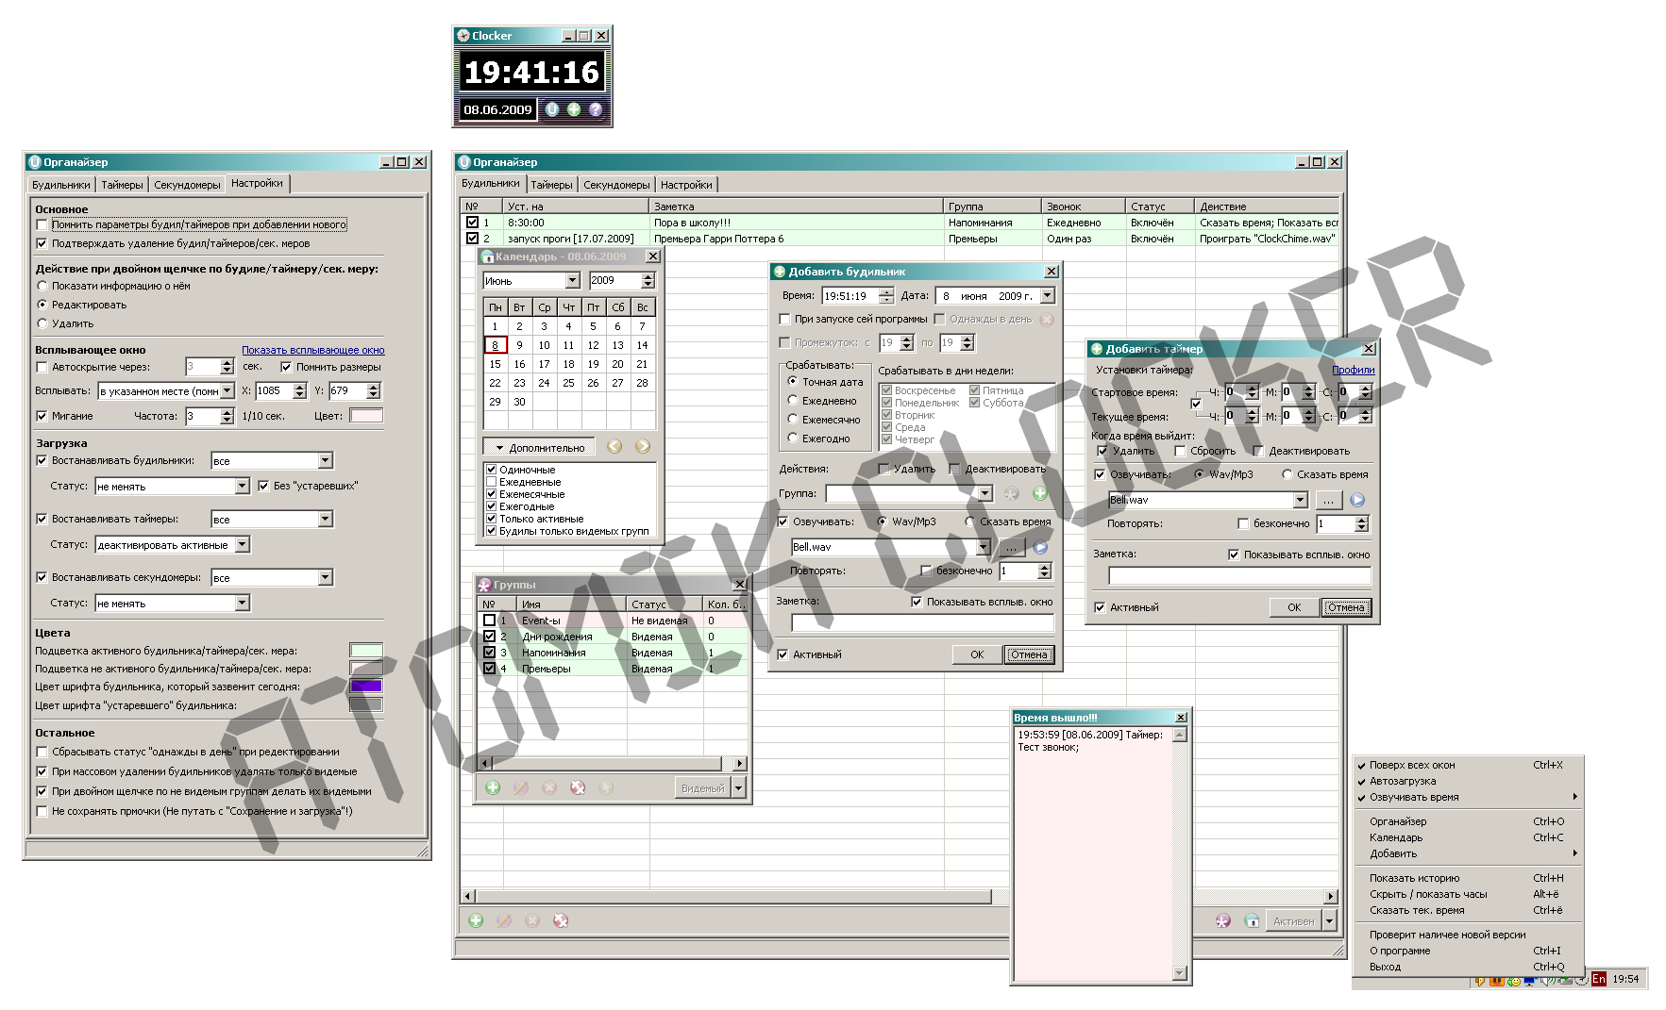
Task: Select the Ежемесячно trigger radio option
Action: click(793, 420)
